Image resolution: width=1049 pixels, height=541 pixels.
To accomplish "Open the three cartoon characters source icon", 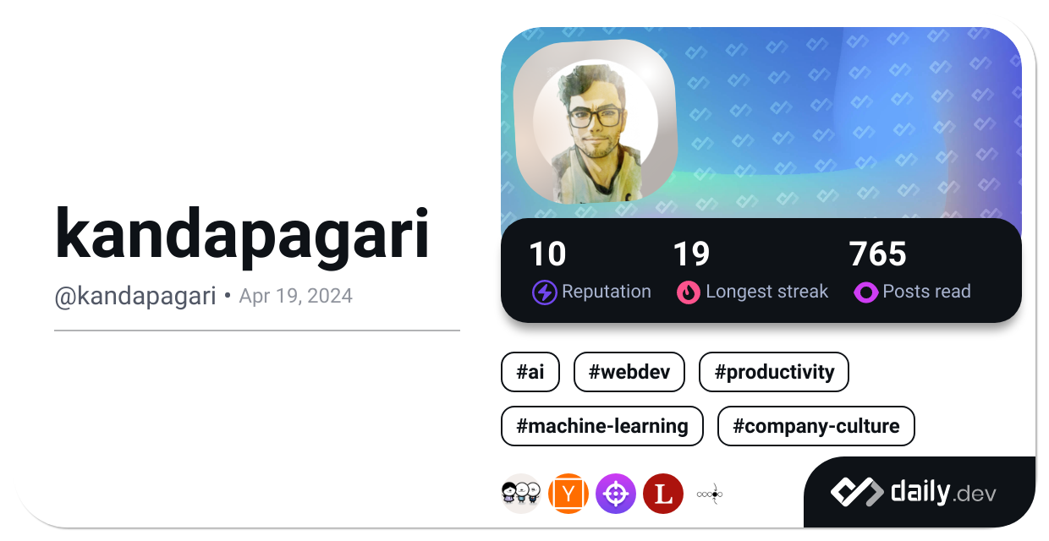I will (x=521, y=494).
